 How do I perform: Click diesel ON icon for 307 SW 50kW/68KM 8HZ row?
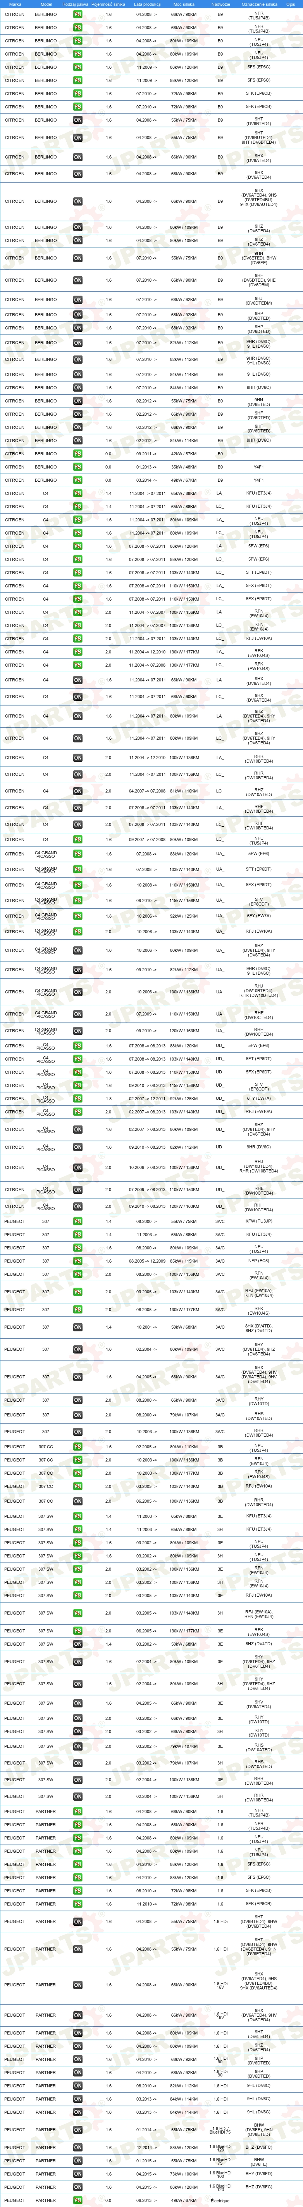pos(77,1644)
